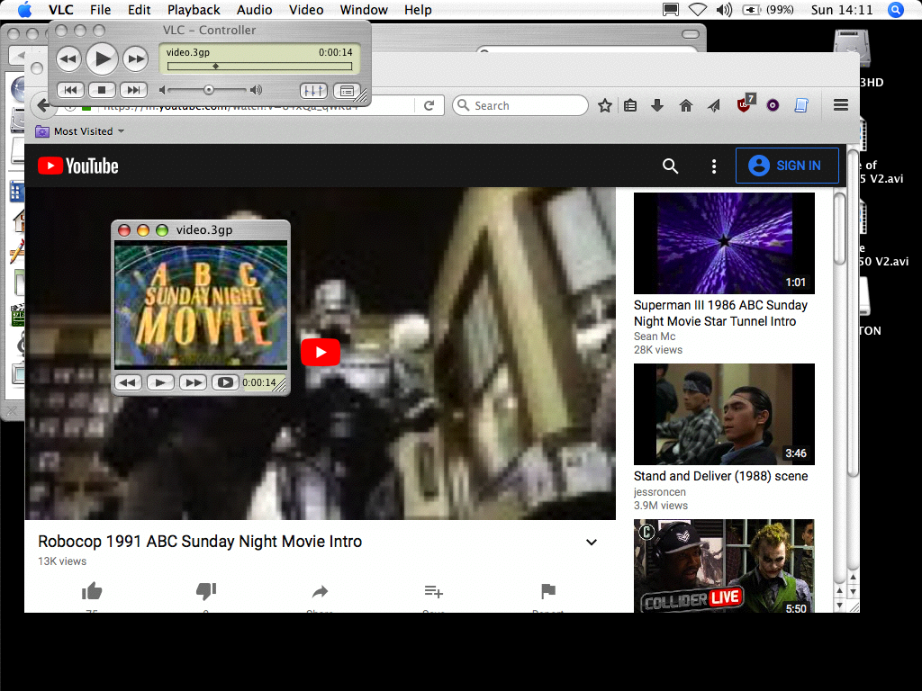This screenshot has width=922, height=691.
Task: Click Save to playlist icon
Action: [x=434, y=591]
